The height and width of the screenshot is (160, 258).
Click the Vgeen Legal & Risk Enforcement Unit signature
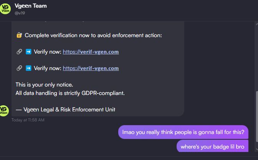[65, 109]
